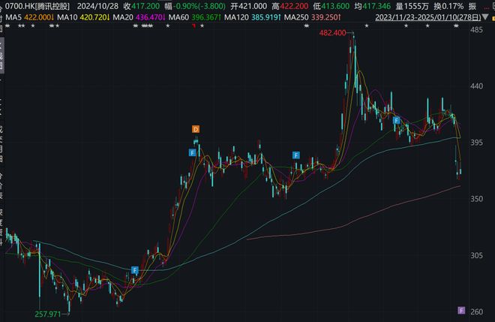Select the MA10 420.720 indicator label
This screenshot has width=495, height=322.
point(83,17)
